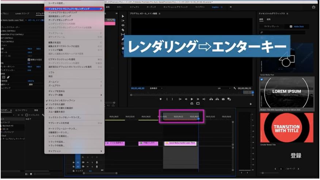This screenshot has height=180, width=320.
Task: Open Program monitor wrench settings
Action: (235, 88)
